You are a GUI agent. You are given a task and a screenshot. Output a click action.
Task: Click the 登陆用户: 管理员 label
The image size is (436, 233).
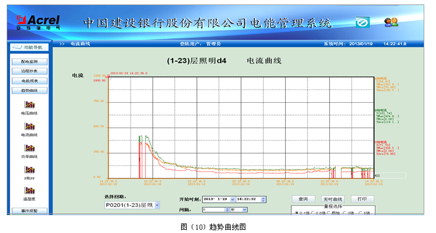point(200,44)
